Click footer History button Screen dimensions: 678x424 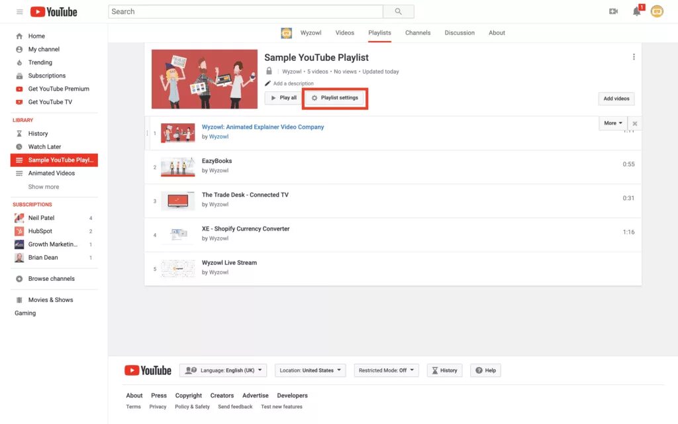(444, 370)
